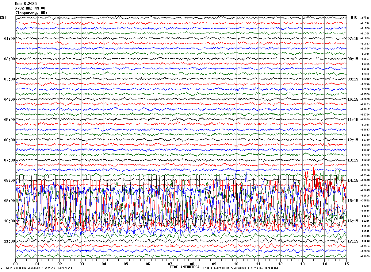Click the DC offset value '-14197'
The image size is (371, 272).
coord(365,216)
